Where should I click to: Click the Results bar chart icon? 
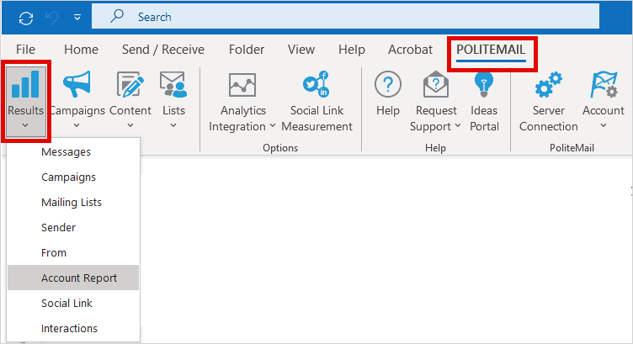[x=25, y=84]
